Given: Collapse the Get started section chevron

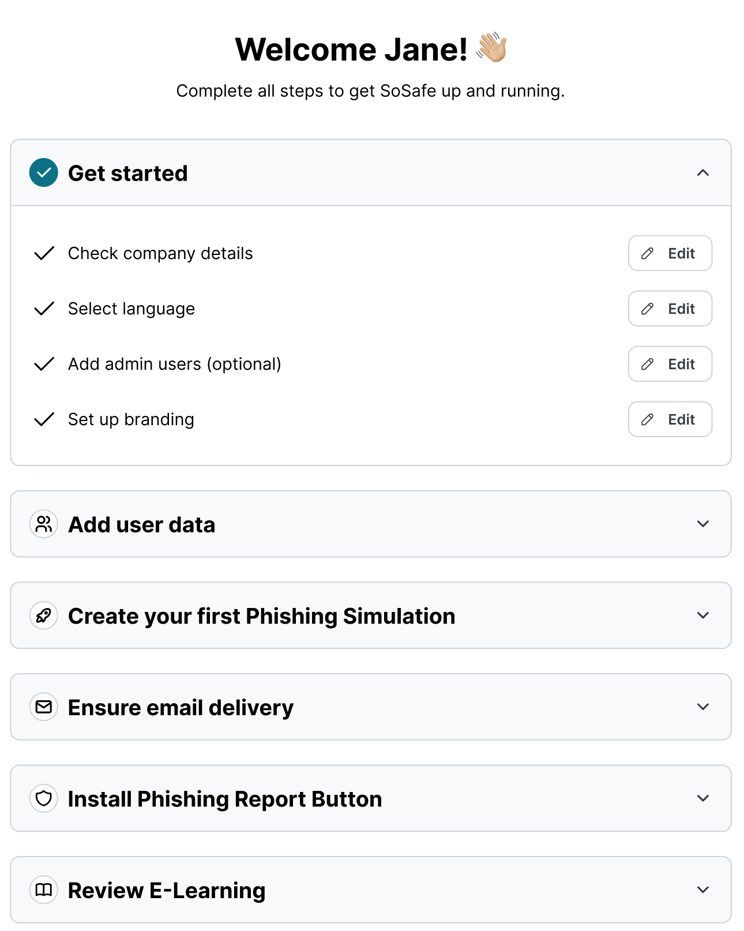Looking at the screenshot, I should [x=702, y=172].
